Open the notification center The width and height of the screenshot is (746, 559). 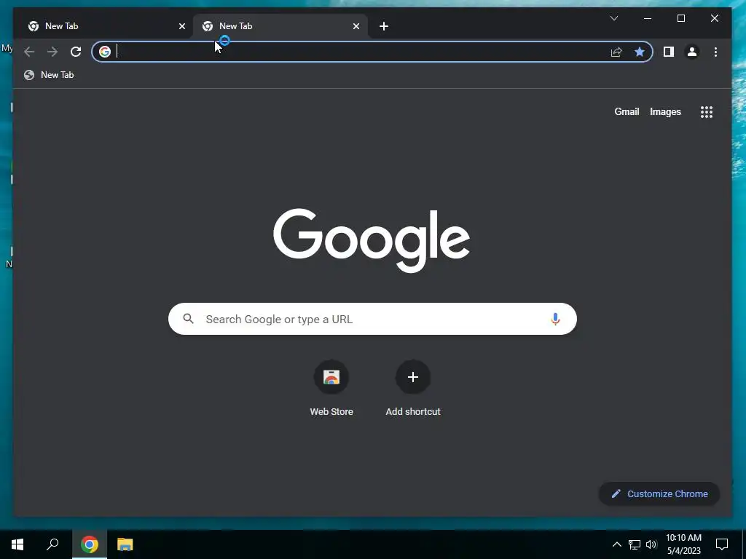pos(722,544)
